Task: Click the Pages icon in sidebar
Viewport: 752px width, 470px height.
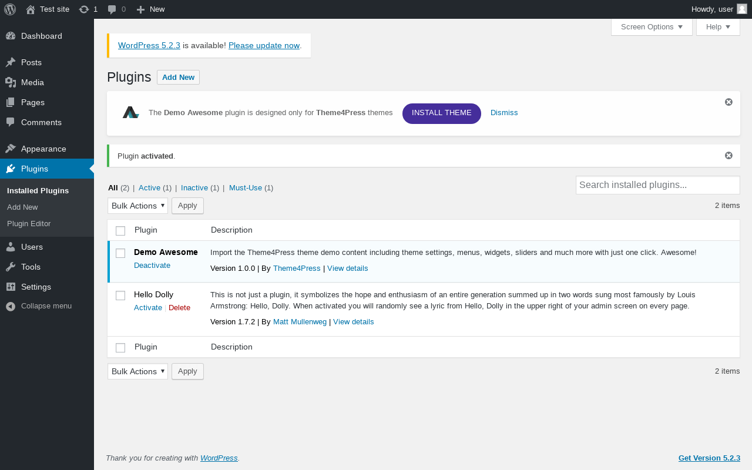Action: [11, 102]
